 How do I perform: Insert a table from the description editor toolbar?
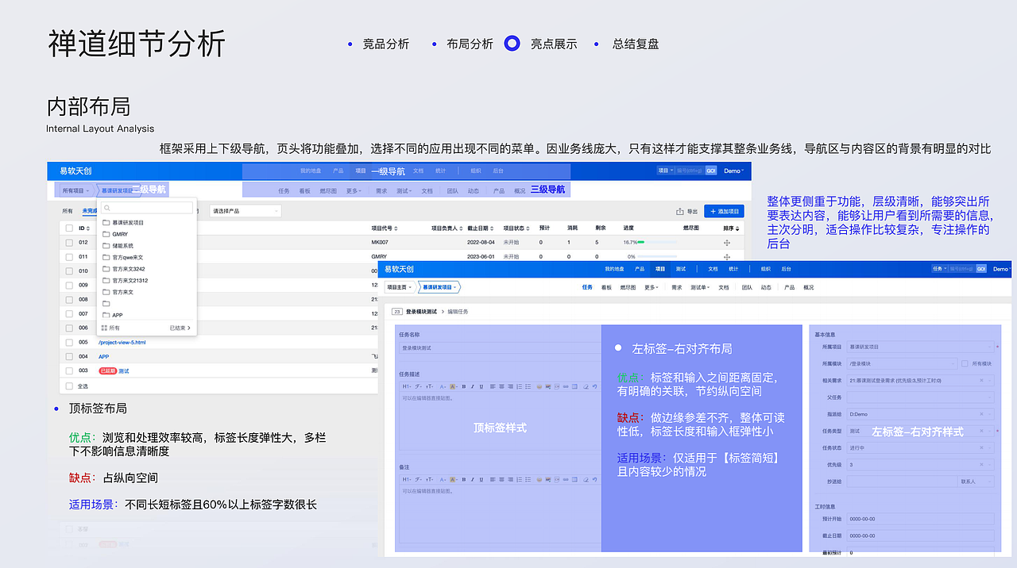coord(574,387)
